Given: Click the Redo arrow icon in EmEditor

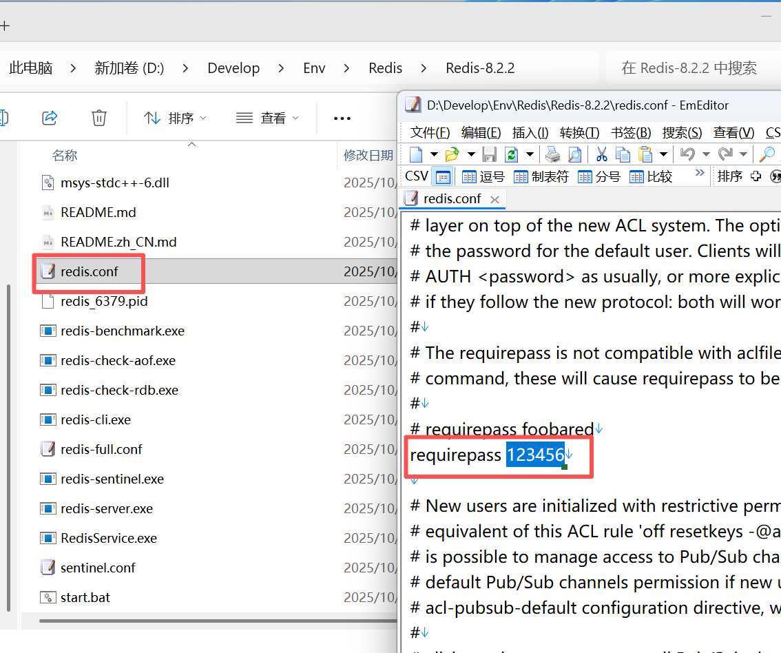Looking at the screenshot, I should (725, 154).
